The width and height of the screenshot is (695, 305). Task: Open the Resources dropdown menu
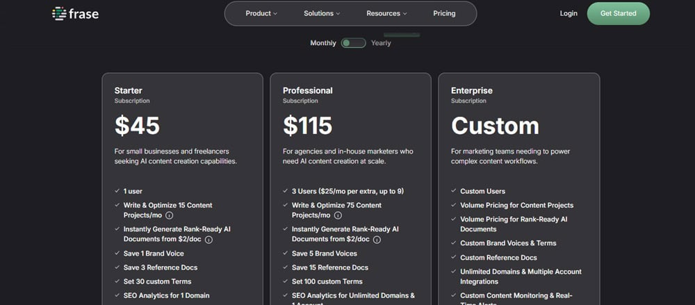[x=386, y=13]
